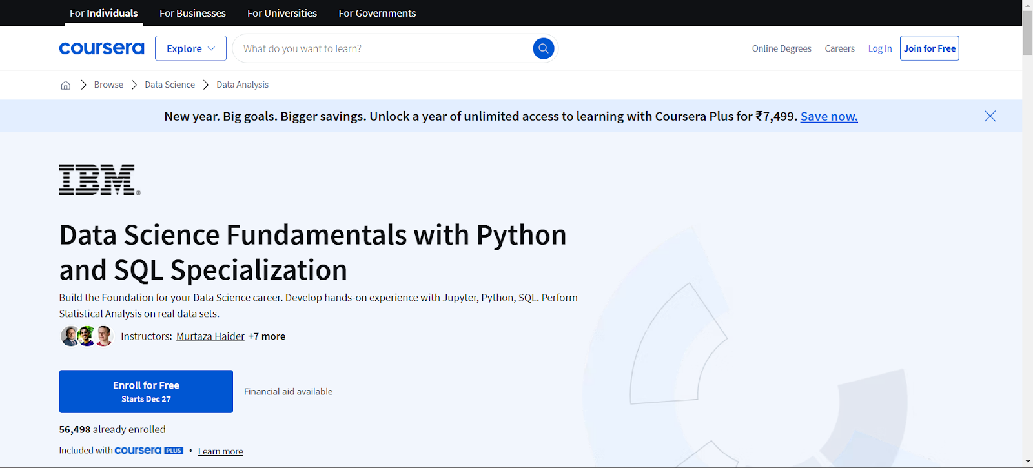Switch to For Governments tab
This screenshot has height=468, width=1033.
(x=377, y=13)
